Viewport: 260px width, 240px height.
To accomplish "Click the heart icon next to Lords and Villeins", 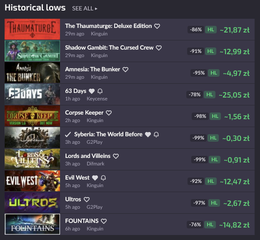I will click(x=116, y=156).
